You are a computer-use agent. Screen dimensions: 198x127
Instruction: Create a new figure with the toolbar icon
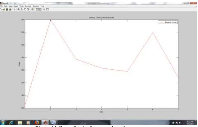(x=1, y=9)
